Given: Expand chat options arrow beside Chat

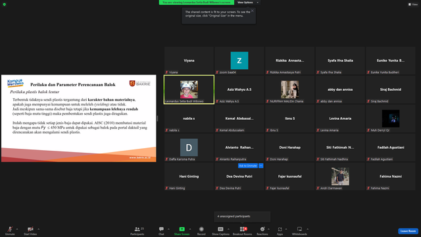Looking at the screenshot, I should 168,229.
